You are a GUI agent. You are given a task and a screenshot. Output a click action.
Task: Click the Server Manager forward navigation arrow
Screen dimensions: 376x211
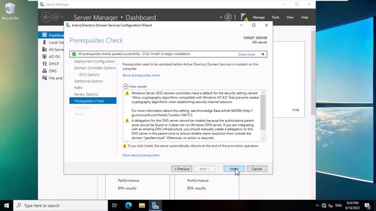[x=56, y=17]
